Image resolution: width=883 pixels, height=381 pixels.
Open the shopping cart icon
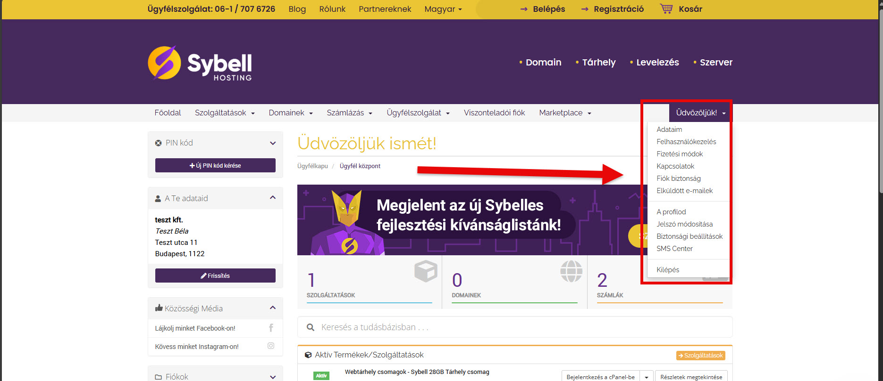click(666, 8)
